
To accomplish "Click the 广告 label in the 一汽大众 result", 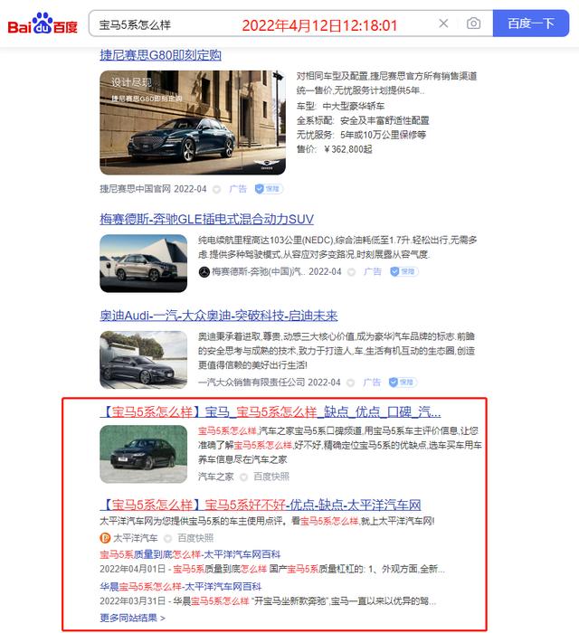I will (372, 383).
